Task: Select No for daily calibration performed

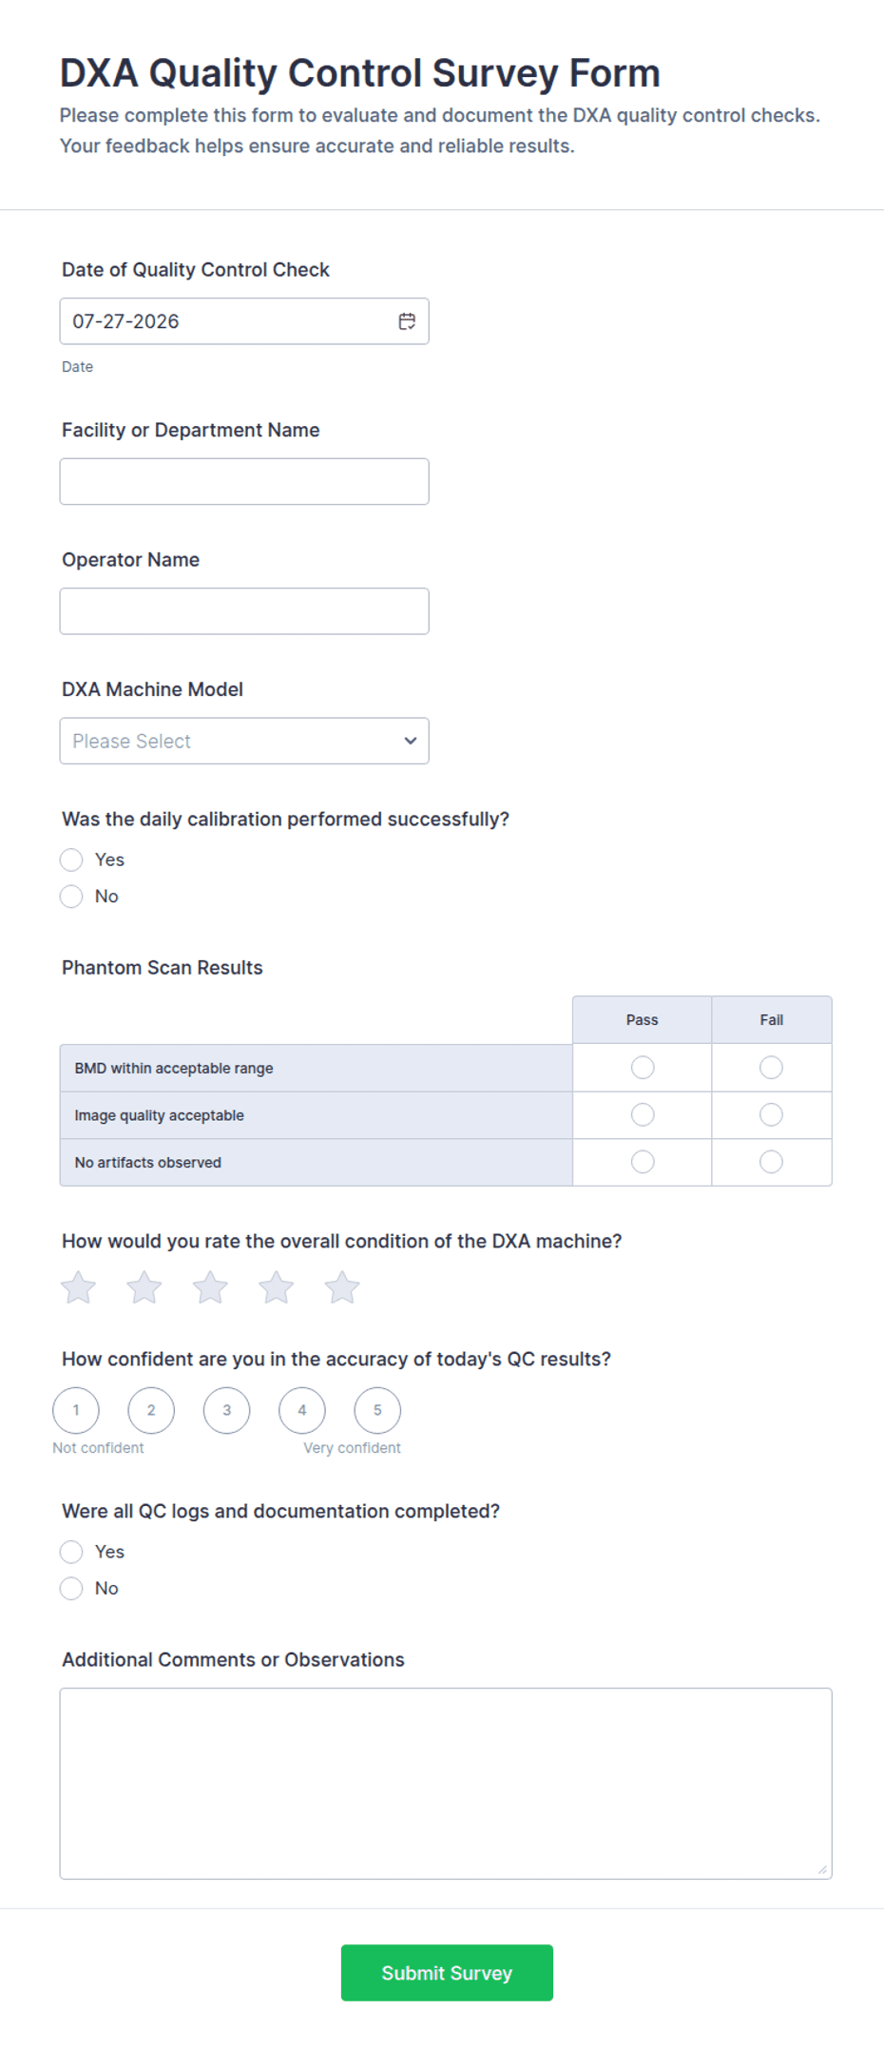Action: pos(71,897)
